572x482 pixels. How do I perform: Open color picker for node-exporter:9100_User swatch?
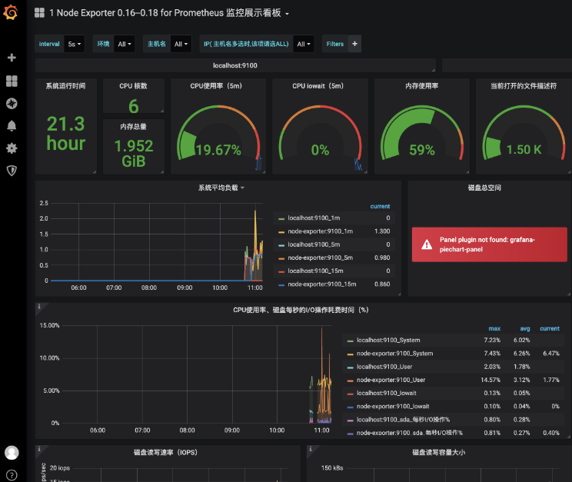351,381
